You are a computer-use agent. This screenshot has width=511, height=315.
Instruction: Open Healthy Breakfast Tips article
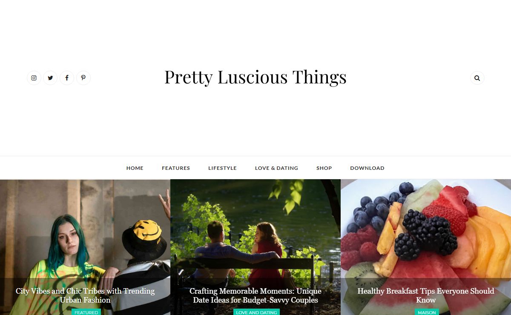(426, 295)
